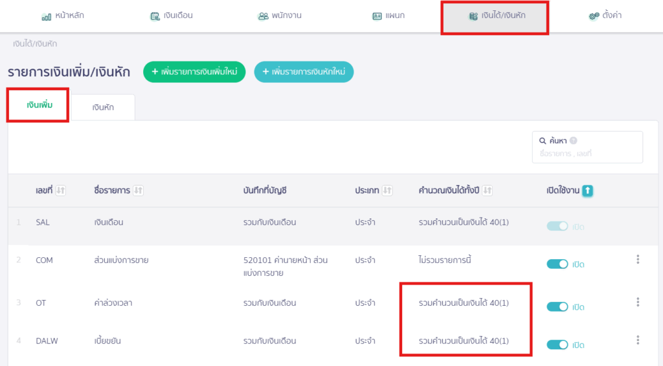Image resolution: width=663 pixels, height=366 pixels.
Task: Click the calendar icon beside เงินเดือน
Action: point(155,16)
